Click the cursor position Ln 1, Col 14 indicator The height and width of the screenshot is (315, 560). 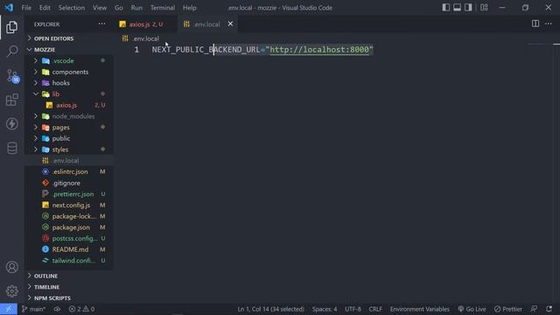271,309
